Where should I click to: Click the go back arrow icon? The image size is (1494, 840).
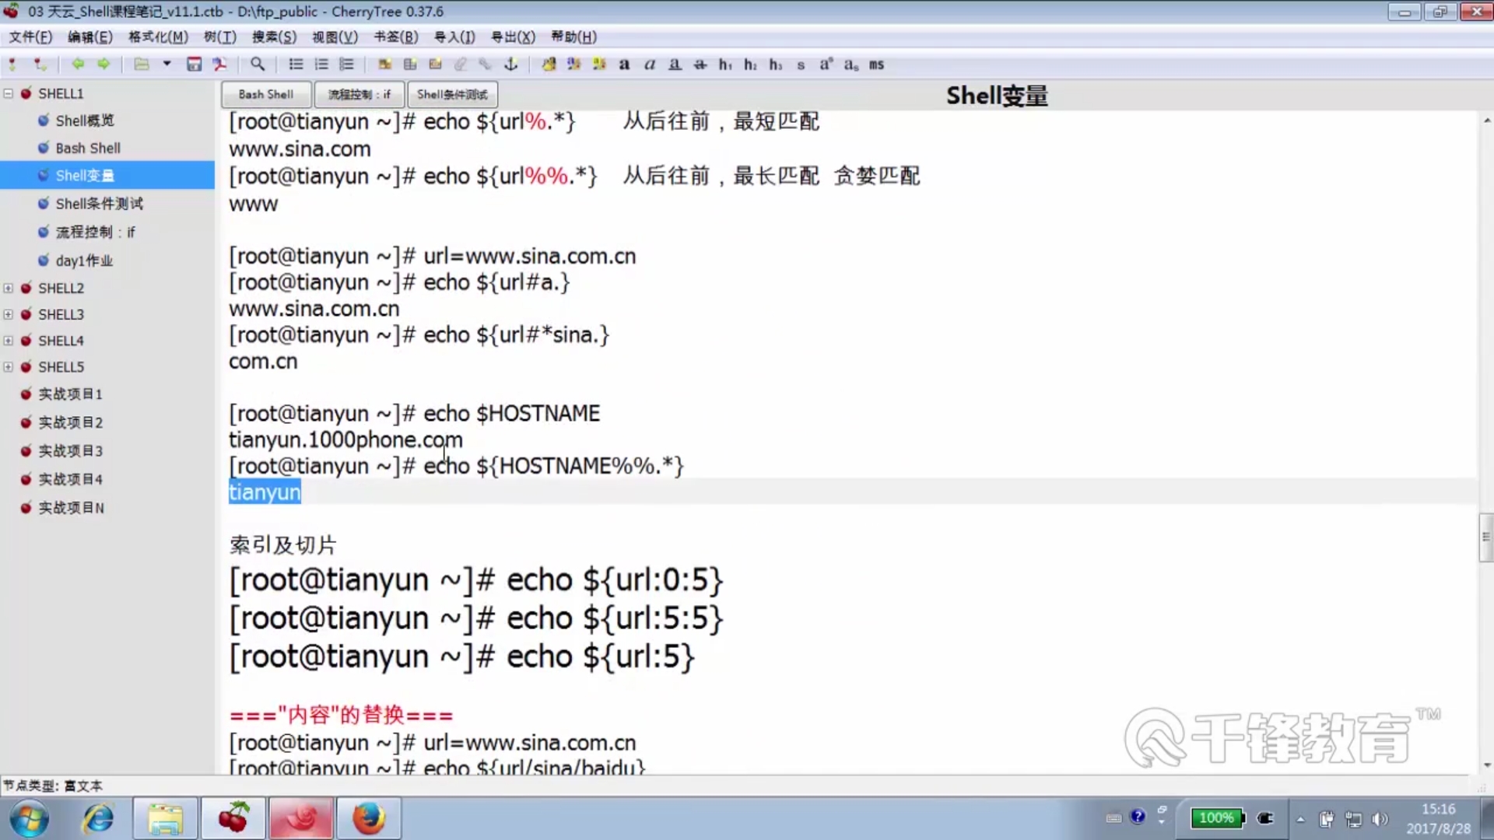(x=77, y=65)
